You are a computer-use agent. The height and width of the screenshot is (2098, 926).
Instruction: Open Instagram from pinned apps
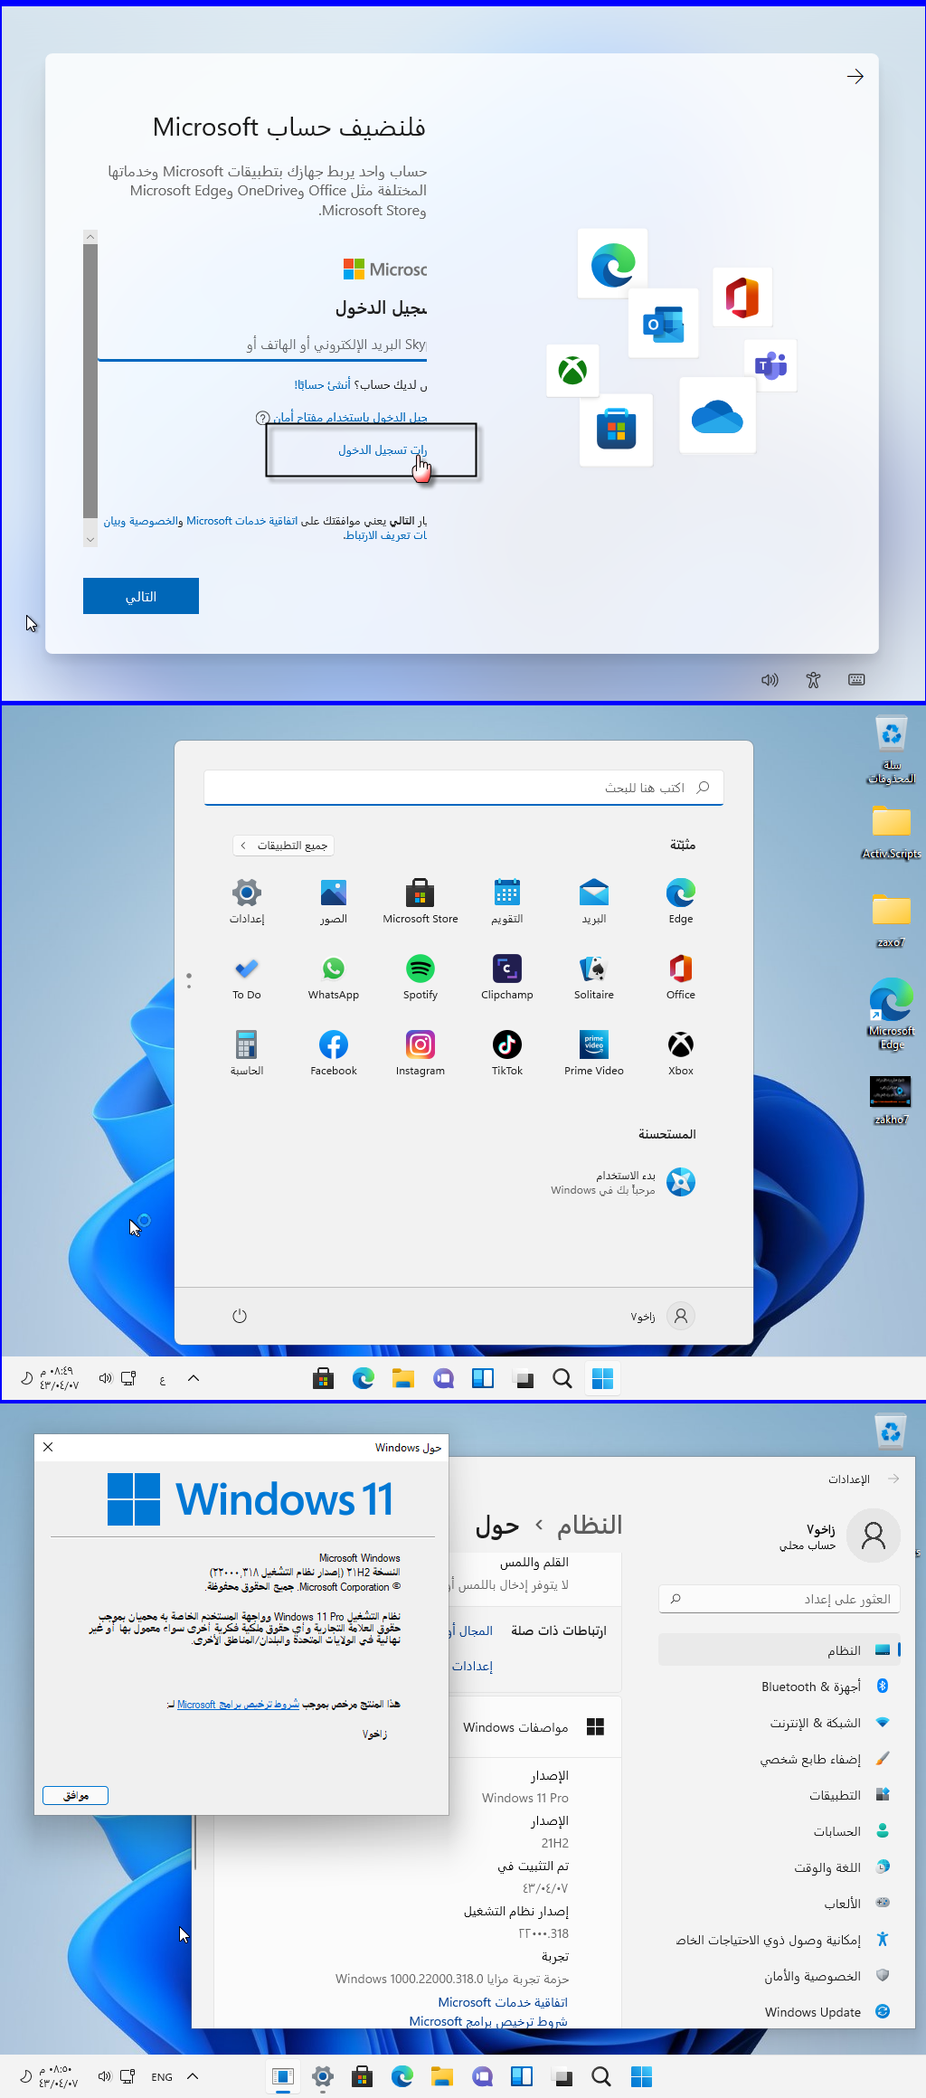click(x=420, y=1054)
